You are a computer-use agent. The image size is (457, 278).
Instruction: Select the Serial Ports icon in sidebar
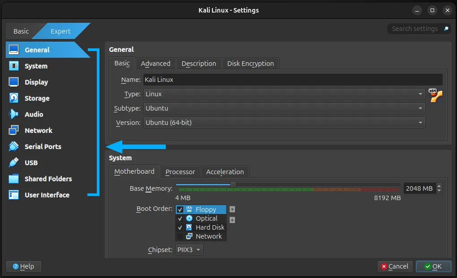14,146
